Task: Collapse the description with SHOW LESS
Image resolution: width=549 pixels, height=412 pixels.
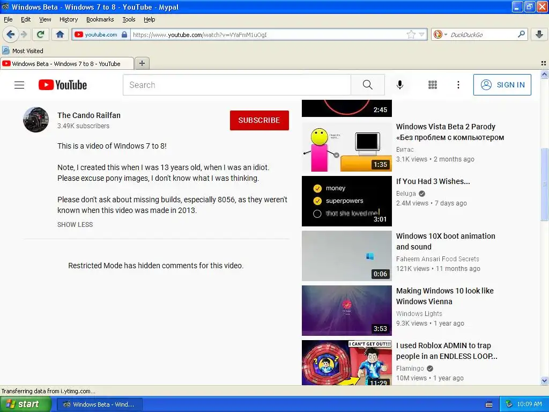Action: pyautogui.click(x=75, y=225)
